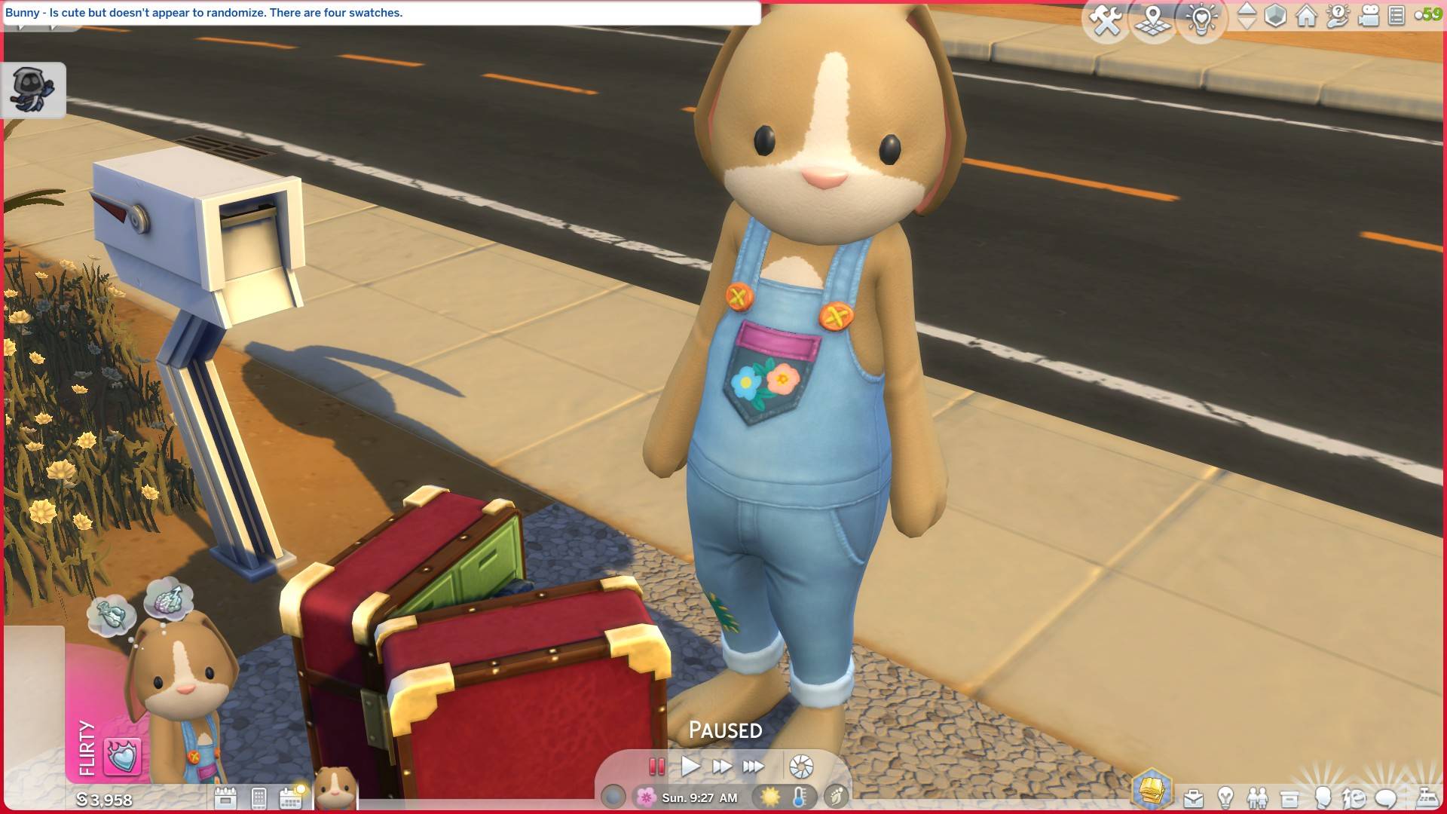Click the right whim thought bubble
The height and width of the screenshot is (814, 1447).
169,601
